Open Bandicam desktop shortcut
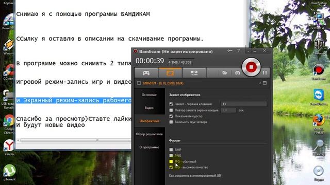The height and width of the screenshot is (185, 330). [x=319, y=72]
